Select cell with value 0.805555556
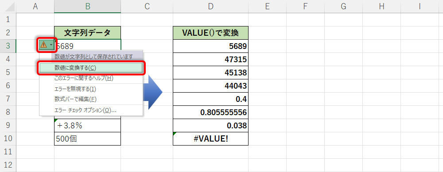The height and width of the screenshot is (172, 443). 210,112
